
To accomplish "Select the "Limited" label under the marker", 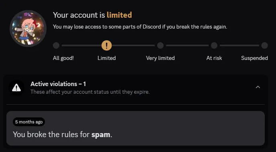I will pos(107,58).
